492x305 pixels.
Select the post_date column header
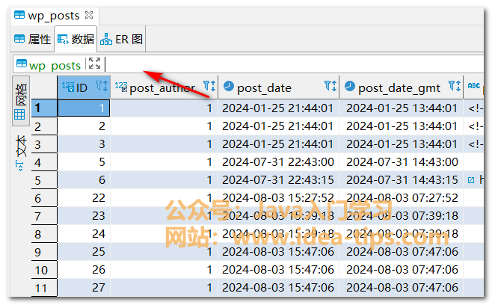[278, 87]
